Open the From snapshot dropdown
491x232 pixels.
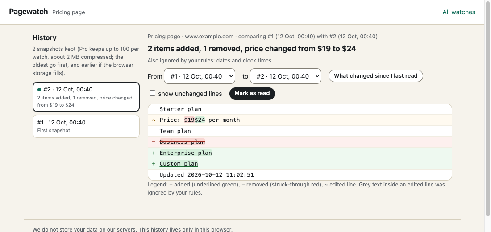(200, 76)
